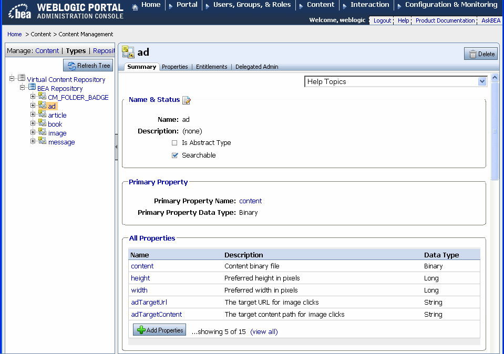Switch Manage view to Repositories
The height and width of the screenshot is (354, 504).
point(104,51)
